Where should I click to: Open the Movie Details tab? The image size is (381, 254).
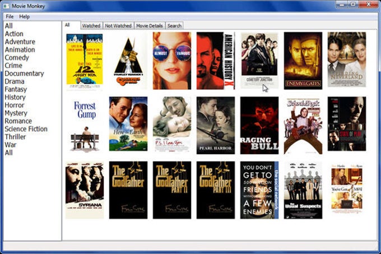[x=149, y=26]
